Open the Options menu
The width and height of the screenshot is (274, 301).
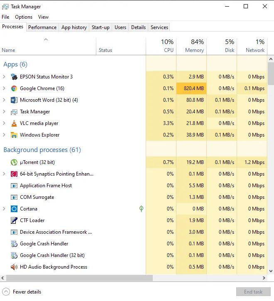(24, 17)
